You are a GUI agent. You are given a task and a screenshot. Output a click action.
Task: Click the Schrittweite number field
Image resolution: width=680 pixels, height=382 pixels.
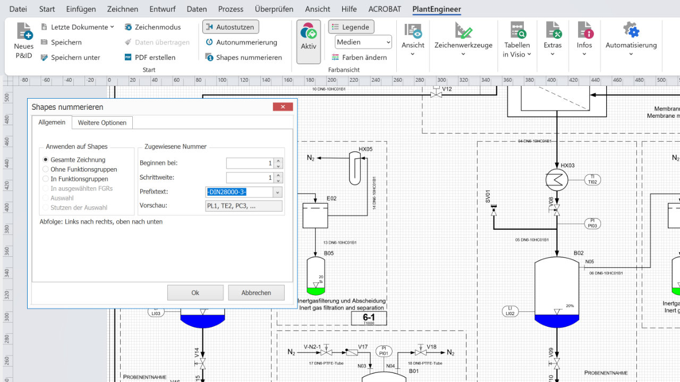pyautogui.click(x=250, y=178)
